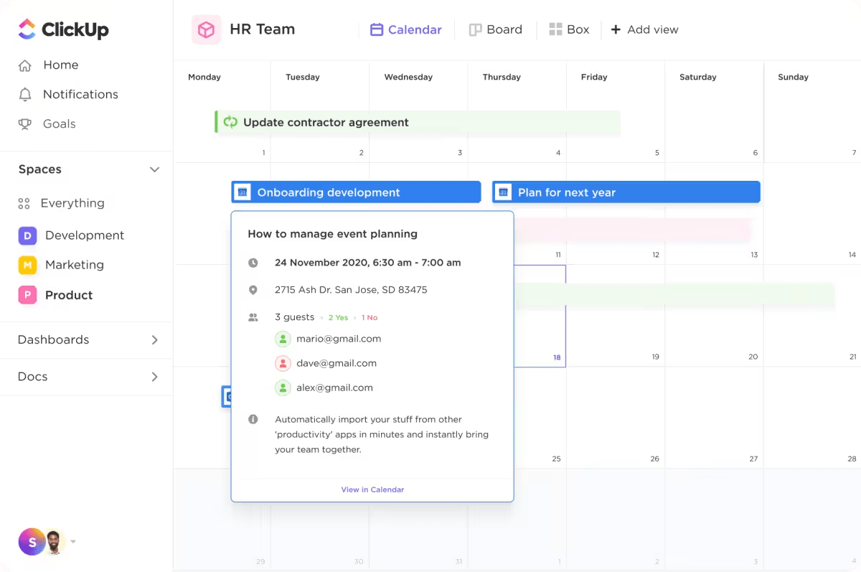861x572 pixels.
Task: Click the clock icon in event popup
Action: 253,263
